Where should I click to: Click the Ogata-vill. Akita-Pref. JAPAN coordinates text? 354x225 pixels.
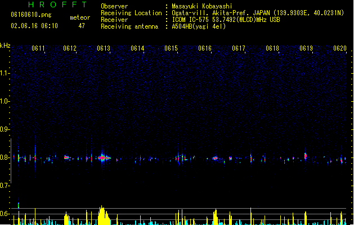(258, 13)
